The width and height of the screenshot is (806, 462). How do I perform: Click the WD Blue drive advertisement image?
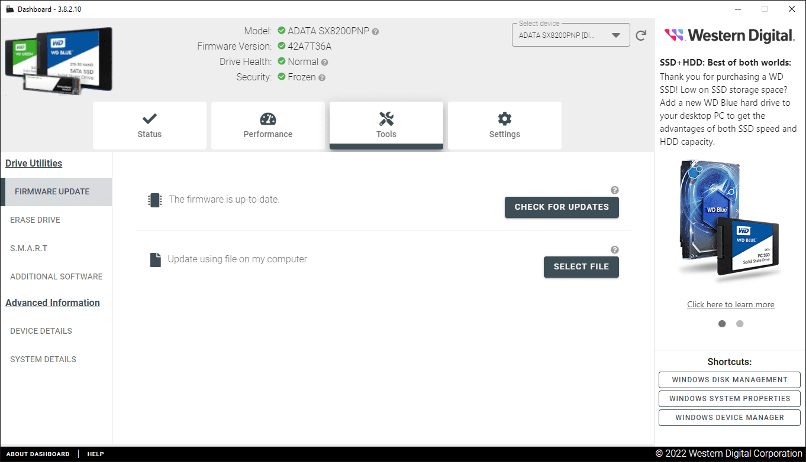click(x=730, y=220)
